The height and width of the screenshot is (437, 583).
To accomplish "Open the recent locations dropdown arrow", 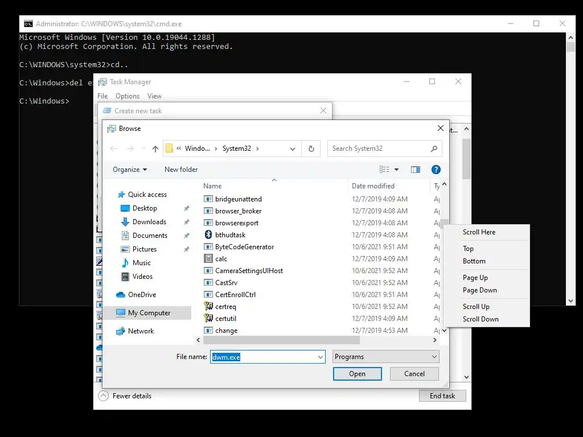I will pyautogui.click(x=143, y=149).
